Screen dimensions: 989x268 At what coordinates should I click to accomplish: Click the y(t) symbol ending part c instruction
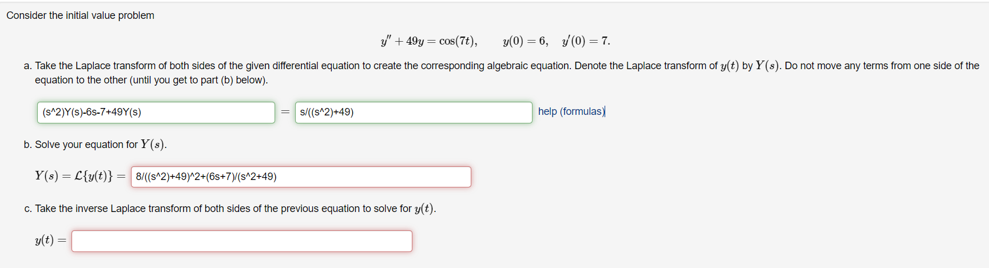tap(424, 209)
